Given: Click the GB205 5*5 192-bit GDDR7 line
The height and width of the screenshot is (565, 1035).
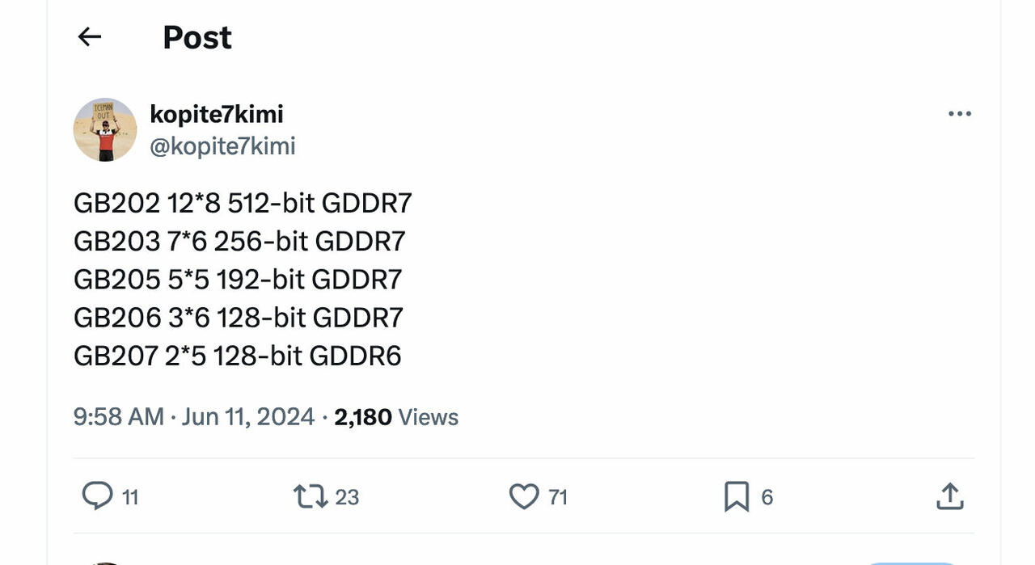Looking at the screenshot, I should 238,280.
